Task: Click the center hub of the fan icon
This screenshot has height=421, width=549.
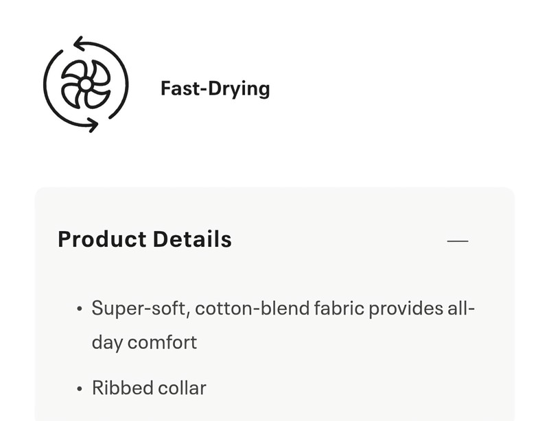Action: (86, 84)
